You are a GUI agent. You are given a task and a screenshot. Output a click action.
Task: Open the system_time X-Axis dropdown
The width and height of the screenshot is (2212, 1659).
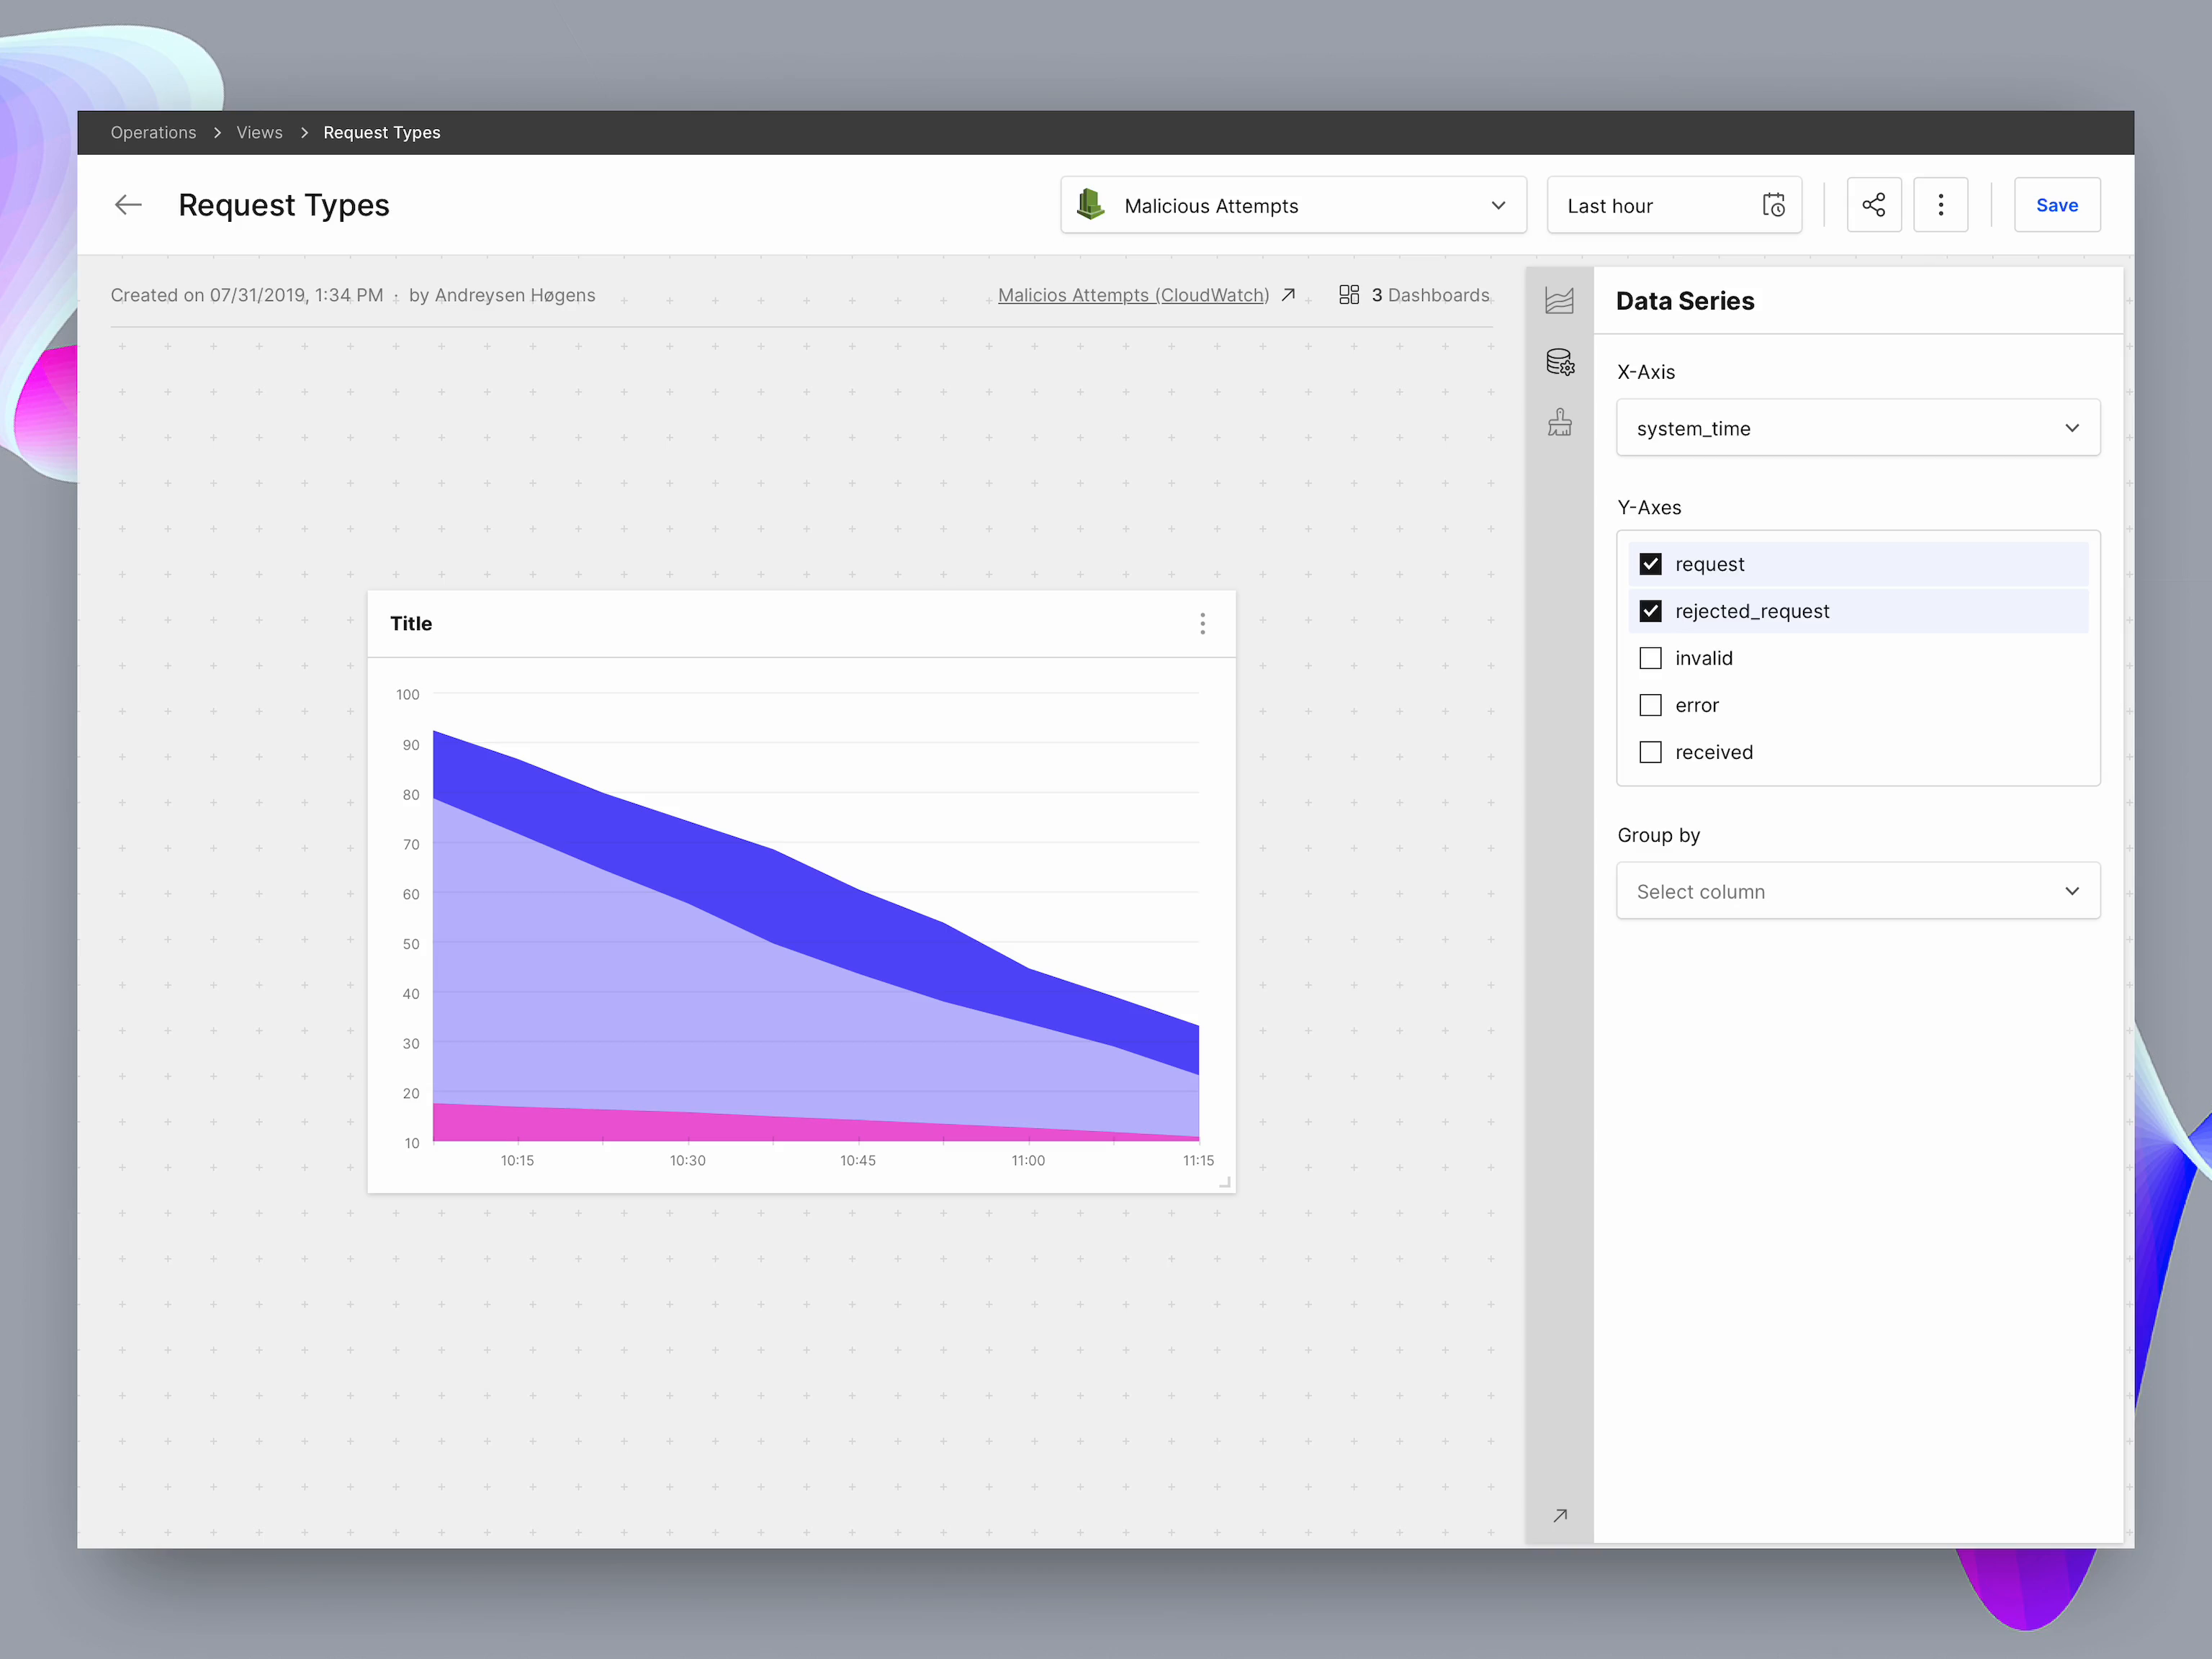1857,427
